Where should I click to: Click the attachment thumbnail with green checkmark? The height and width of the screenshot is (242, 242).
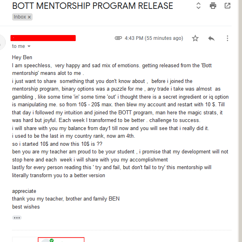click(x=61, y=240)
